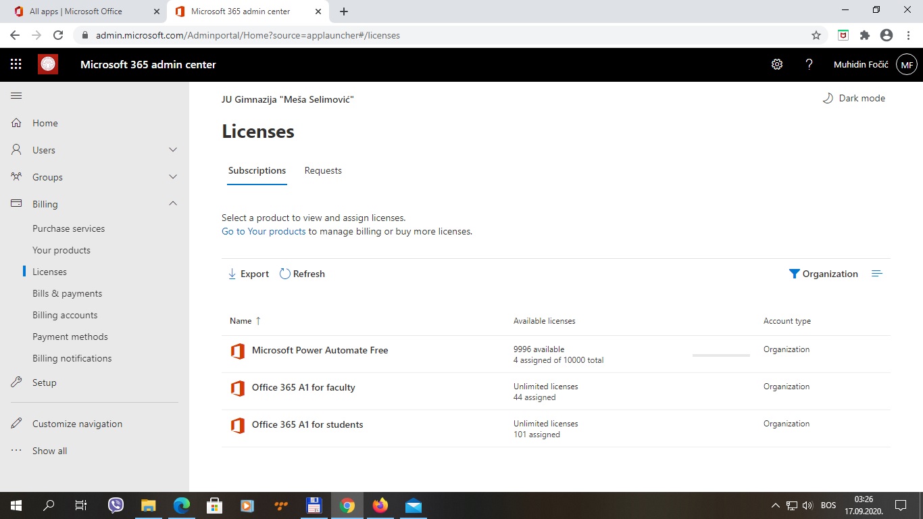Screen dimensions: 923x519
Task: Open Firefox from the taskbar
Action: click(x=380, y=505)
